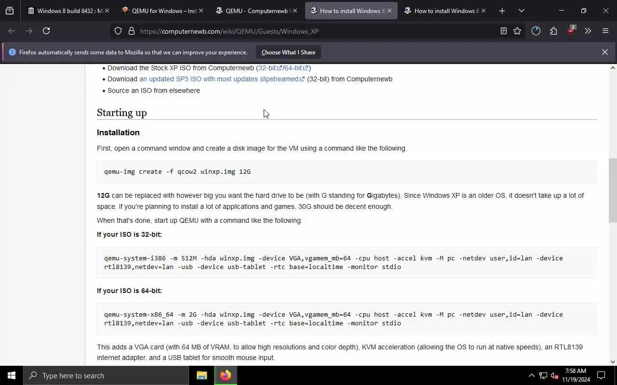Select the How to install Windows 8 tab

tap(445, 11)
